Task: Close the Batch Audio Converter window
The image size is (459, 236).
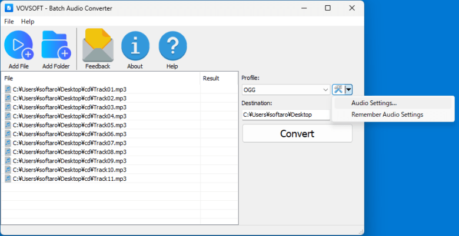Action: click(352, 8)
